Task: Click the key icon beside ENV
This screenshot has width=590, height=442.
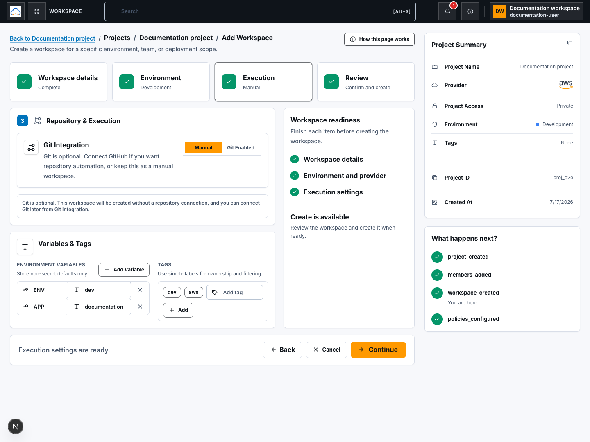Action: [25, 290]
